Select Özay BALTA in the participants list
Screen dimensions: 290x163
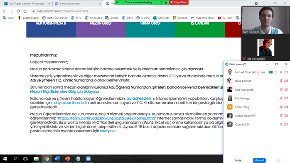pyautogui.click(x=256, y=124)
